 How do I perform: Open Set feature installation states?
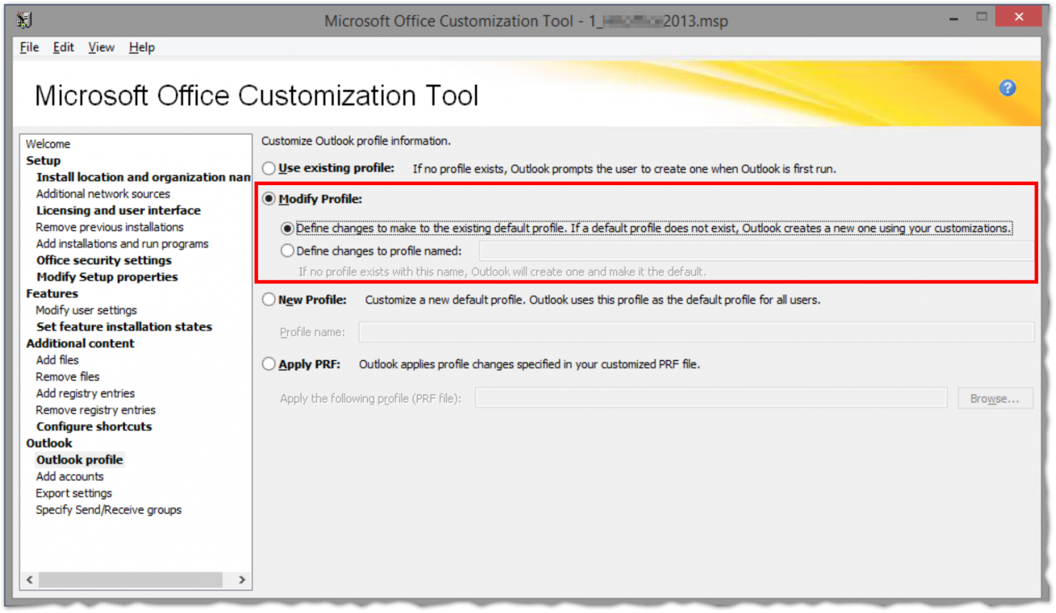click(x=124, y=326)
